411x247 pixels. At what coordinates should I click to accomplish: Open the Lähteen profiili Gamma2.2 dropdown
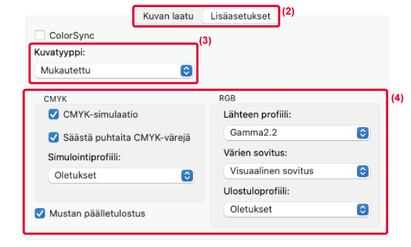pyautogui.click(x=297, y=133)
